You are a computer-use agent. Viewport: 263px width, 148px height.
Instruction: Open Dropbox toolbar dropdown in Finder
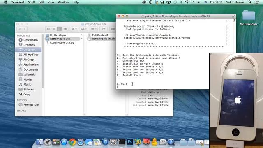click(x=84, y=29)
